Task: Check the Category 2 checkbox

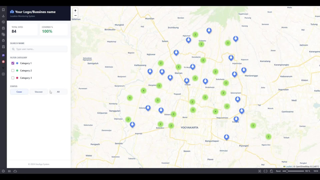Action: tap(13, 71)
